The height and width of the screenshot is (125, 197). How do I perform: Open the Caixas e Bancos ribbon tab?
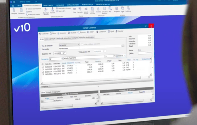48,5
